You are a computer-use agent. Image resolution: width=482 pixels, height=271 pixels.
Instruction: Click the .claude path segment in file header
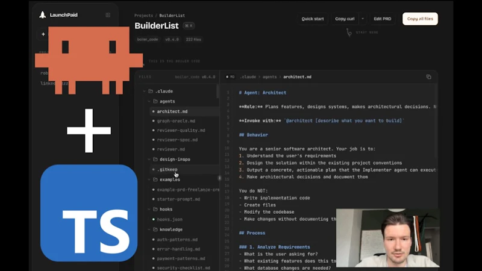(x=248, y=77)
